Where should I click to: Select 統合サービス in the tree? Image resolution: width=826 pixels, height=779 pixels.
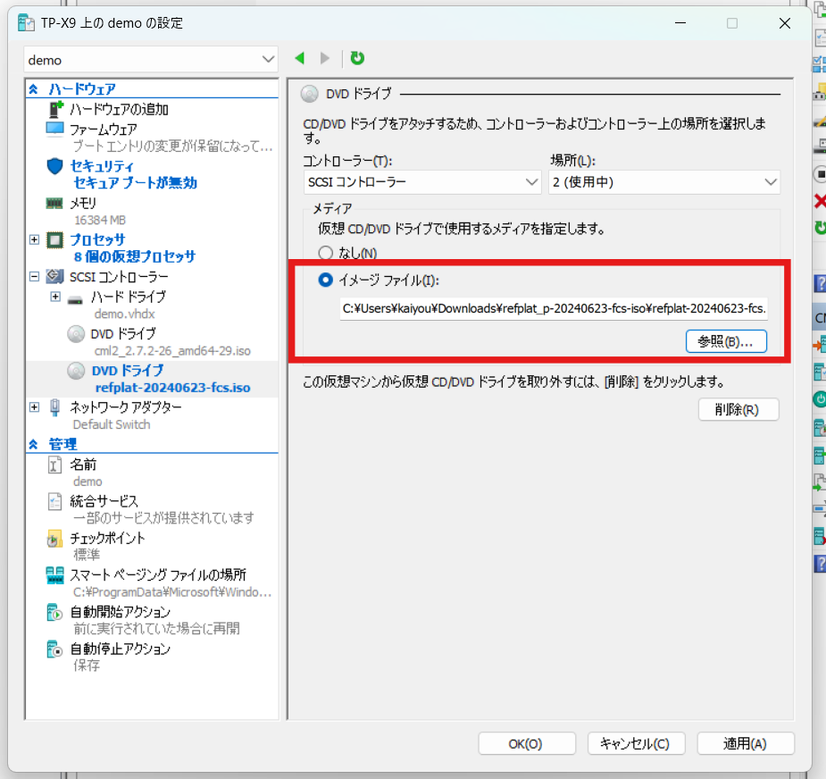104,501
